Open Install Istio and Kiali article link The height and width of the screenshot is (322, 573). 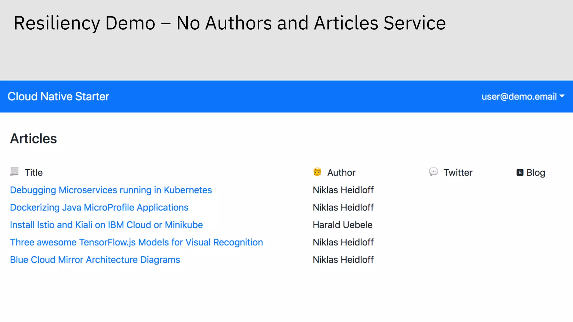click(x=106, y=225)
